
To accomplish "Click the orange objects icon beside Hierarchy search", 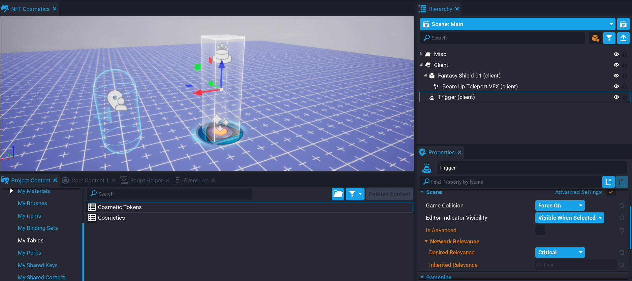I will pos(595,38).
